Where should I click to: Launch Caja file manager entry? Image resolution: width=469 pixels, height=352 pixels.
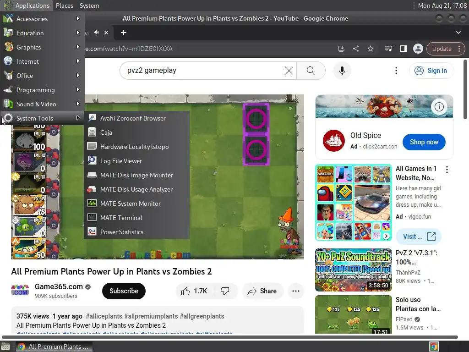[136, 132]
